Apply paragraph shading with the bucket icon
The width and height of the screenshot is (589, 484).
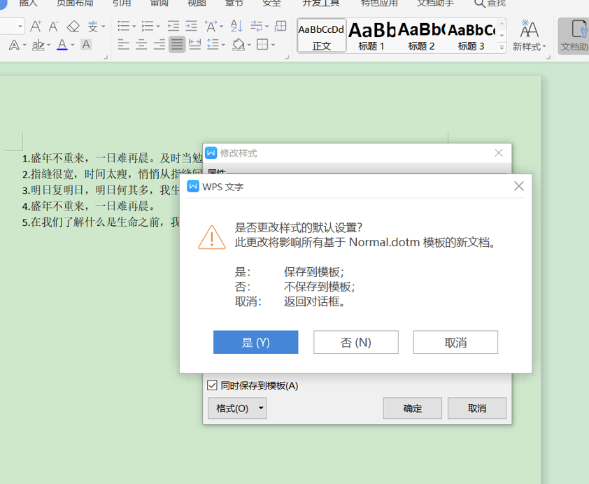[x=239, y=45]
